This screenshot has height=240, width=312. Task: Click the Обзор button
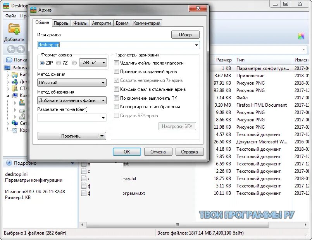click(185, 35)
